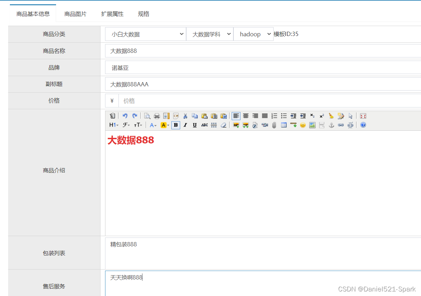Toggle editor fullscreen mode
The image size is (421, 296).
[x=363, y=116]
